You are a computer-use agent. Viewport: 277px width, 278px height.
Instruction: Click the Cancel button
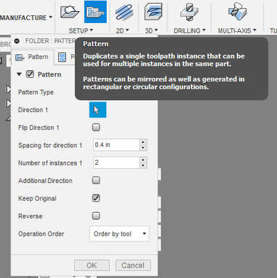133,265
